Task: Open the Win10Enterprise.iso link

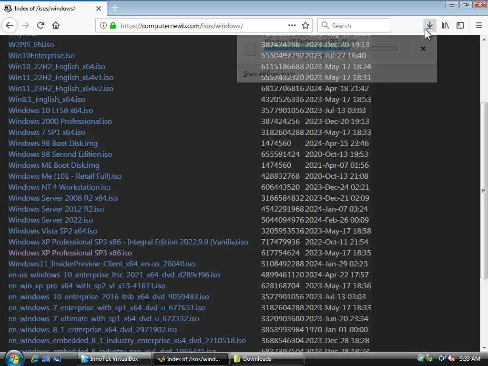Action: tap(41, 55)
